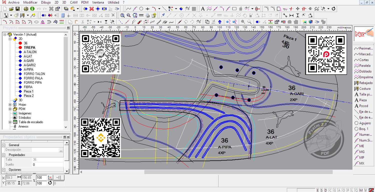375x192 pixels.
Task: Choose the Doblado line type
Action: click(x=363, y=71)
